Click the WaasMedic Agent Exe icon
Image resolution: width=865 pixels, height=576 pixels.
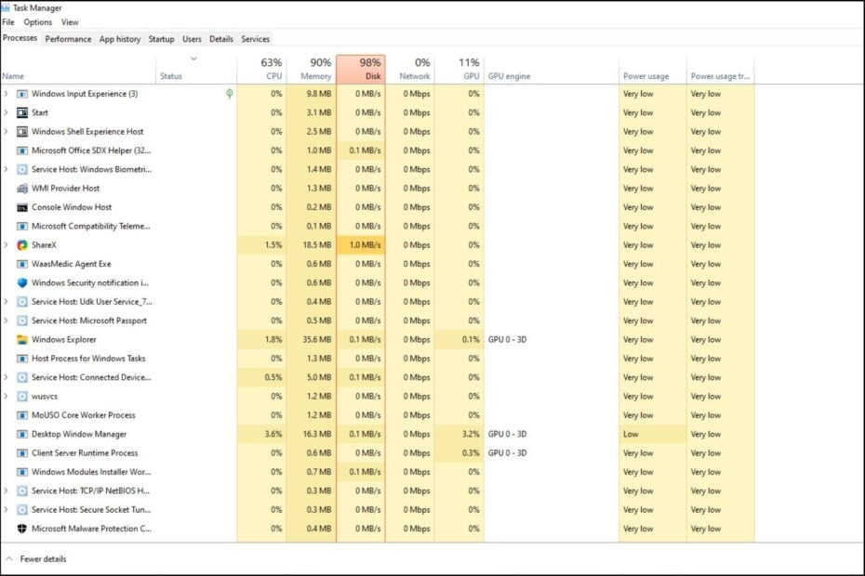(21, 264)
